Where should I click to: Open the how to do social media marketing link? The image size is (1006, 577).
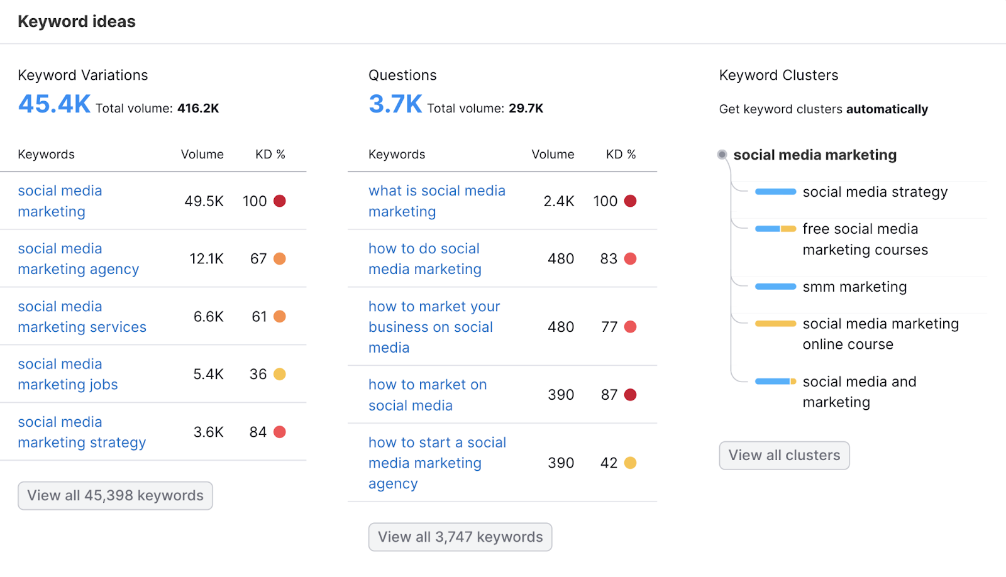pos(424,258)
